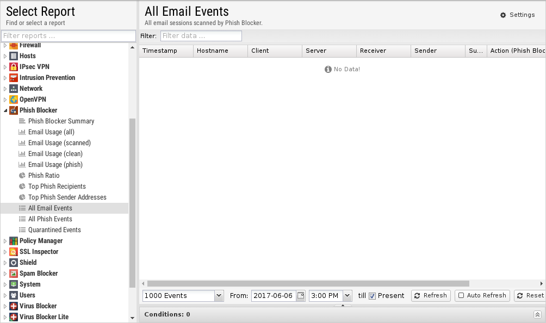Expand the SSL Inspector node
546x323 pixels.
click(5, 252)
